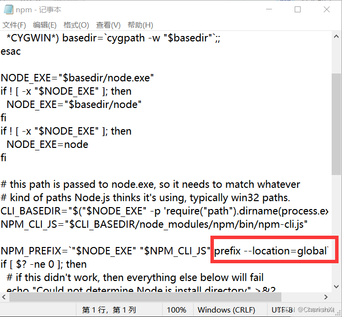This screenshot has width=342, height=317.
Task: Minimize the npm Notepad window
Action: (269, 9)
